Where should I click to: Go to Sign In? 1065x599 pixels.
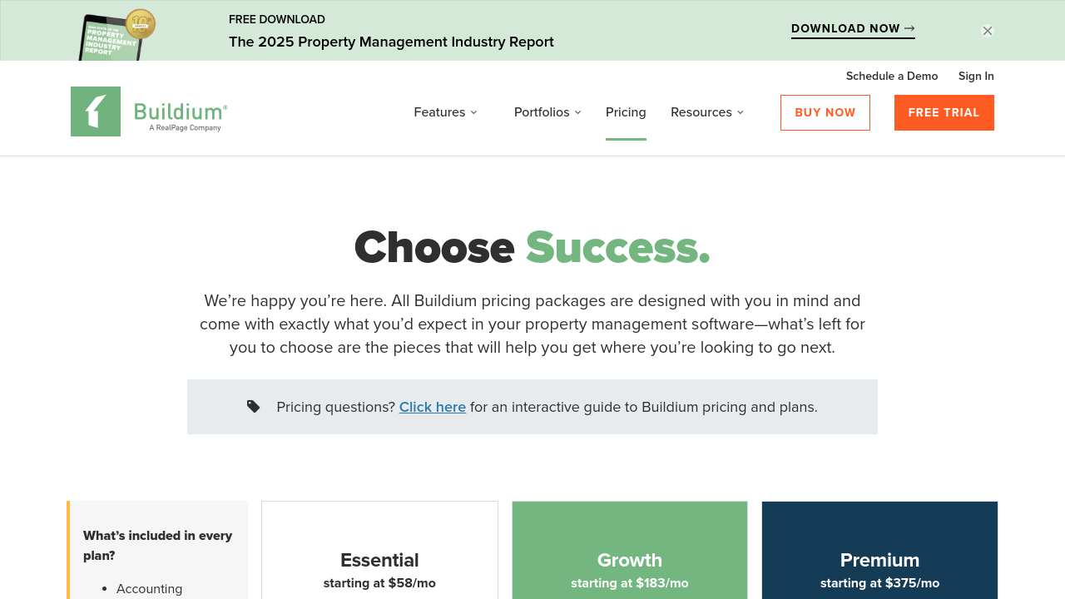pos(976,76)
